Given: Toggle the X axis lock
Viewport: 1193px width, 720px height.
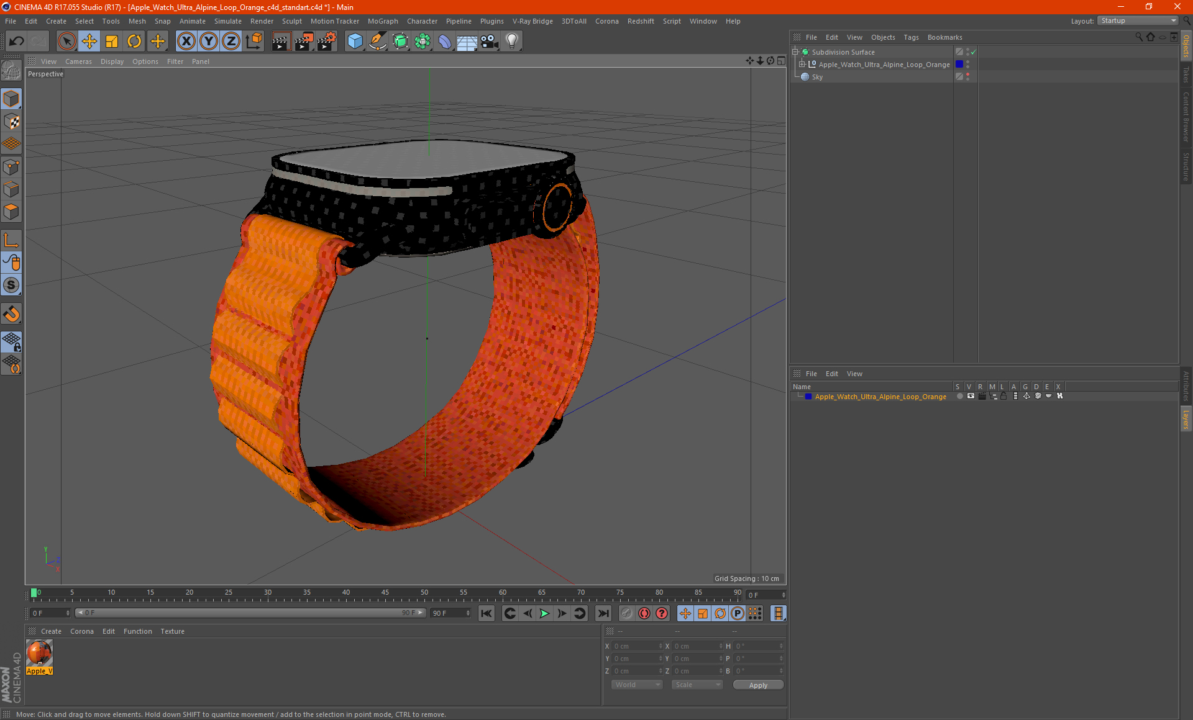Looking at the screenshot, I should pos(186,41).
